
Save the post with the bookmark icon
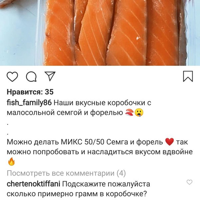click(188, 76)
